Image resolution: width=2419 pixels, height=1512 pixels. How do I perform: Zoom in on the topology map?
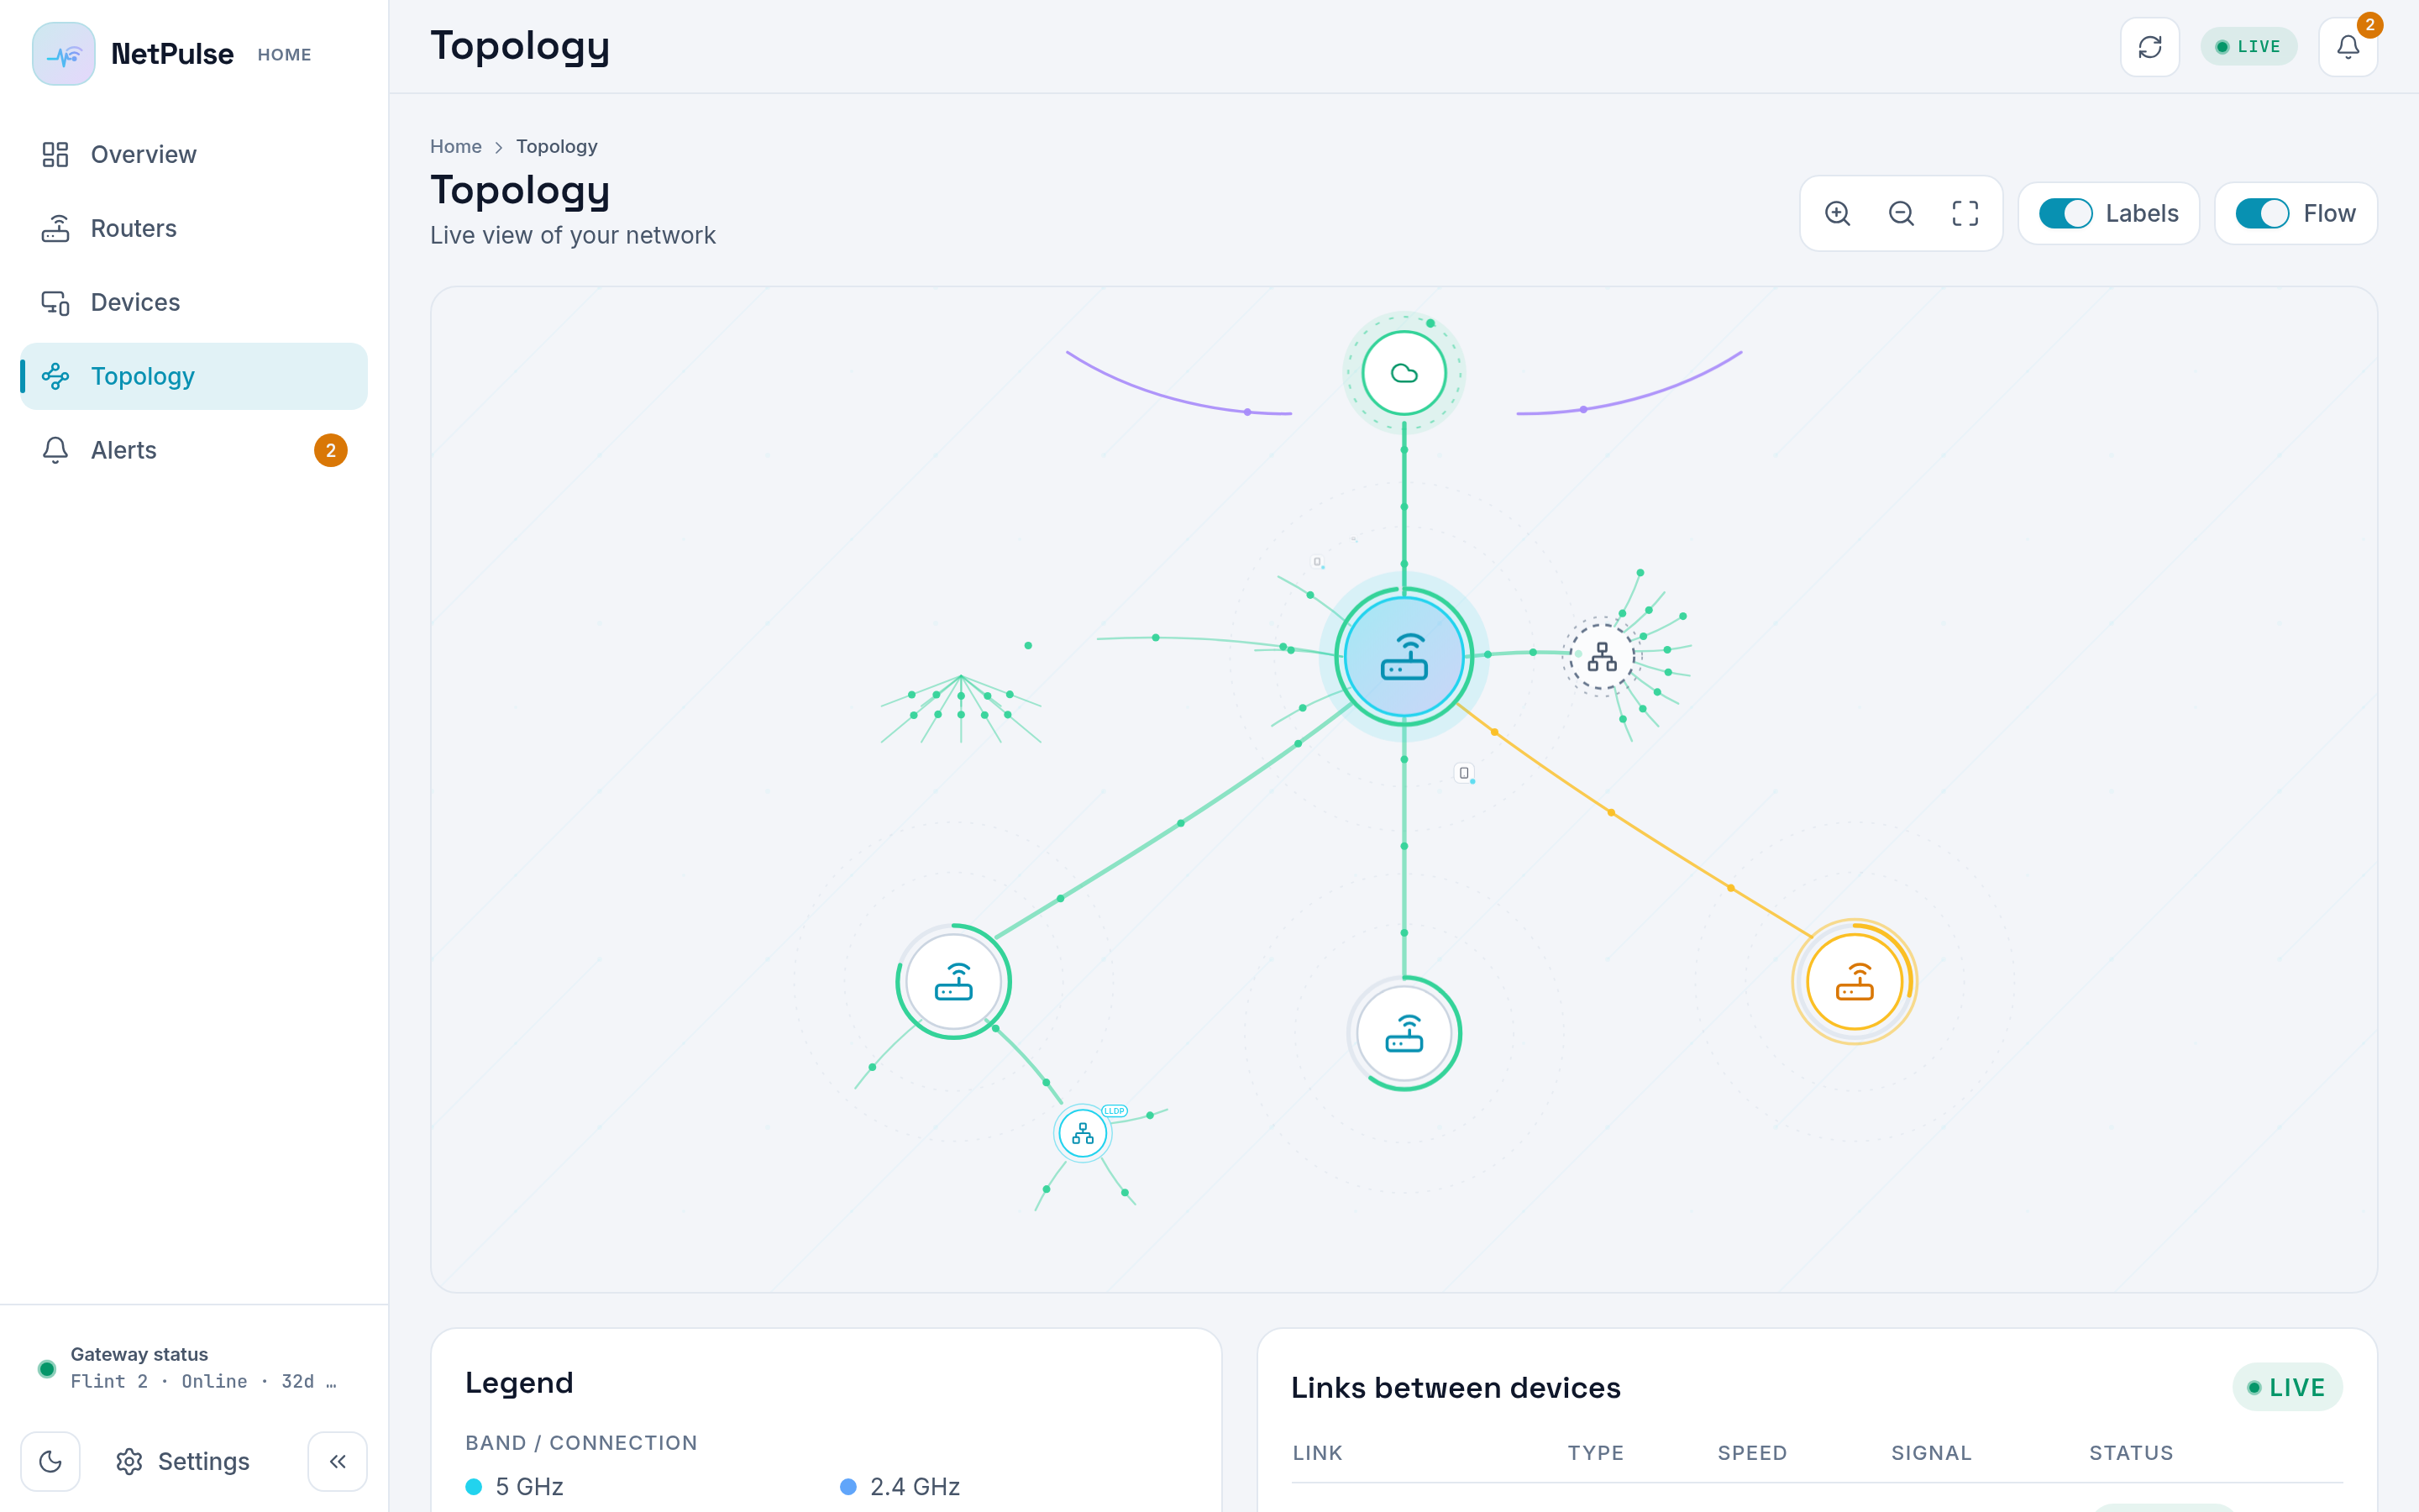pyautogui.click(x=1837, y=213)
